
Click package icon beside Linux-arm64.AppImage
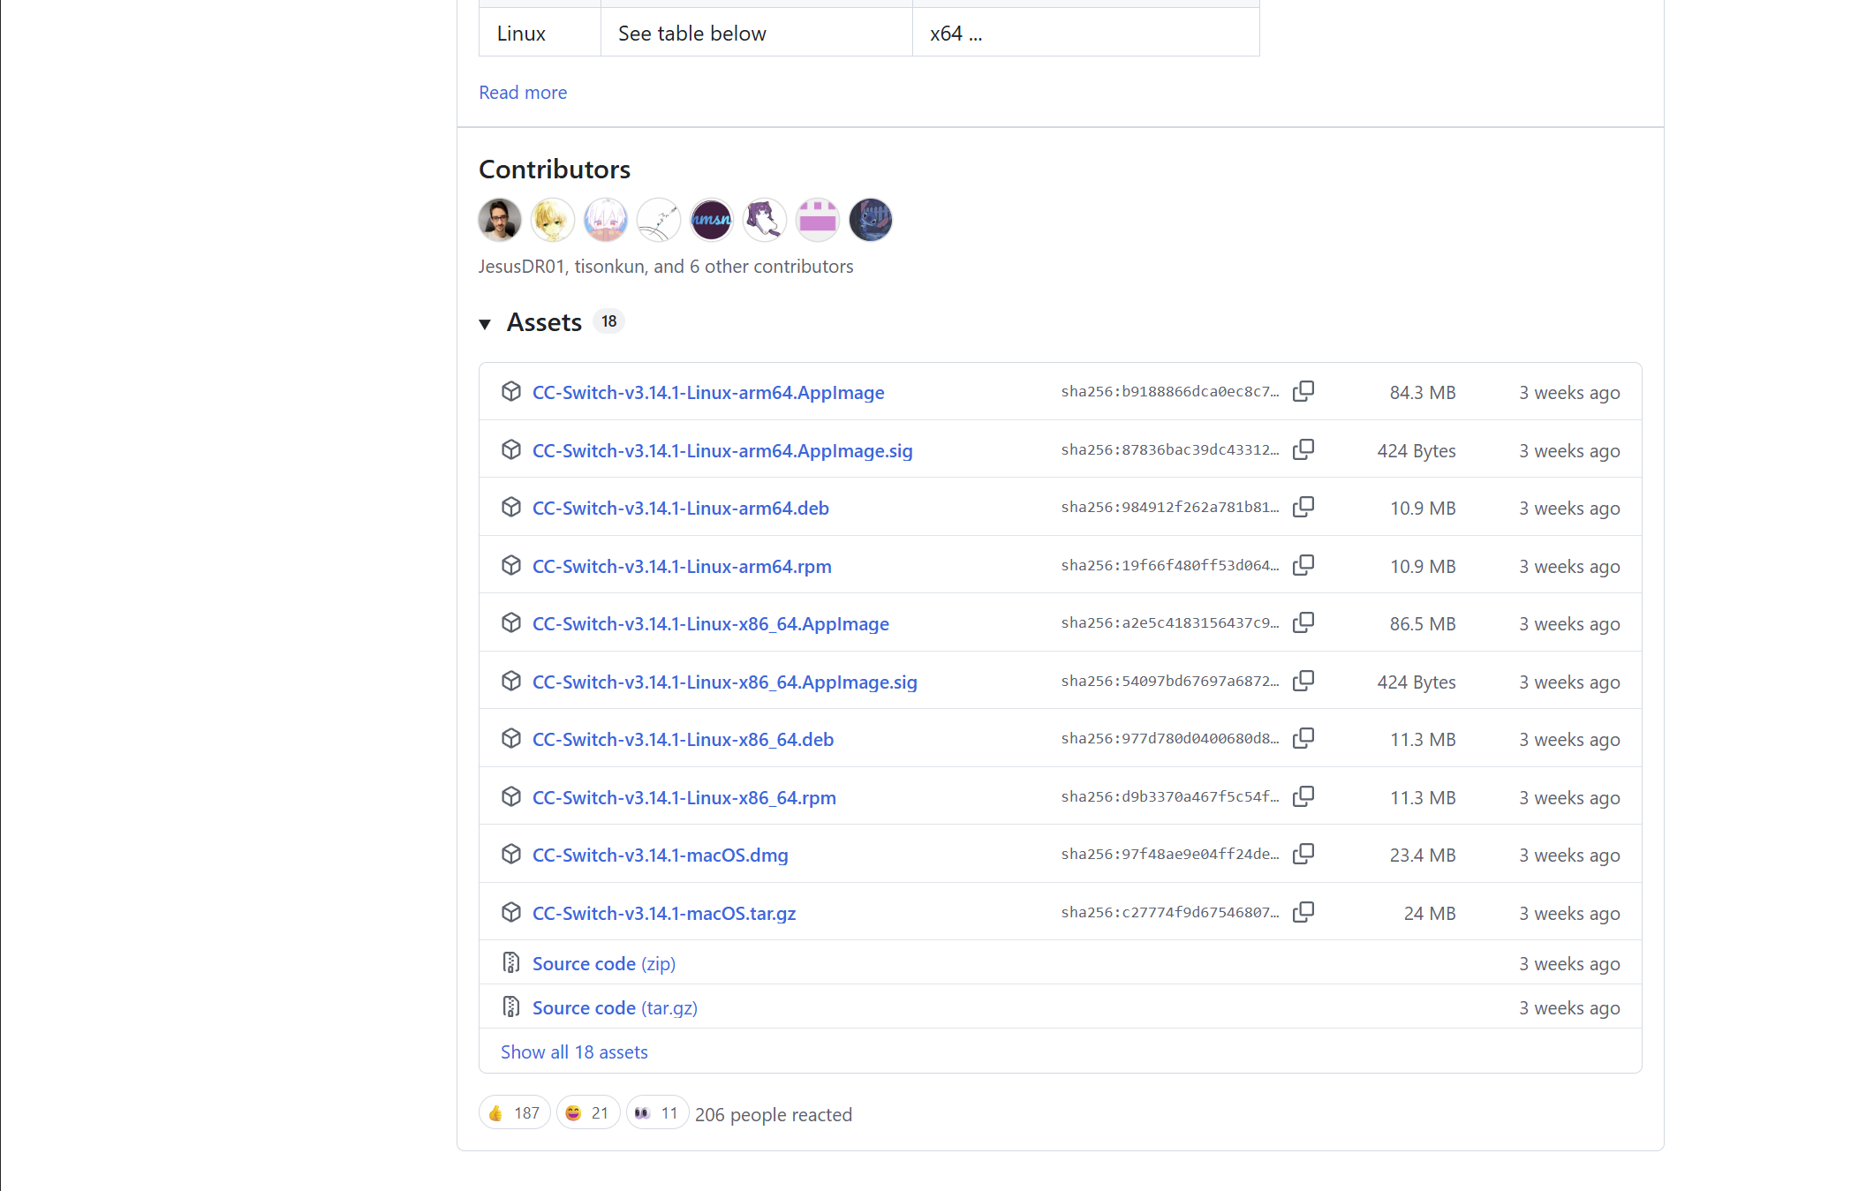tap(511, 391)
